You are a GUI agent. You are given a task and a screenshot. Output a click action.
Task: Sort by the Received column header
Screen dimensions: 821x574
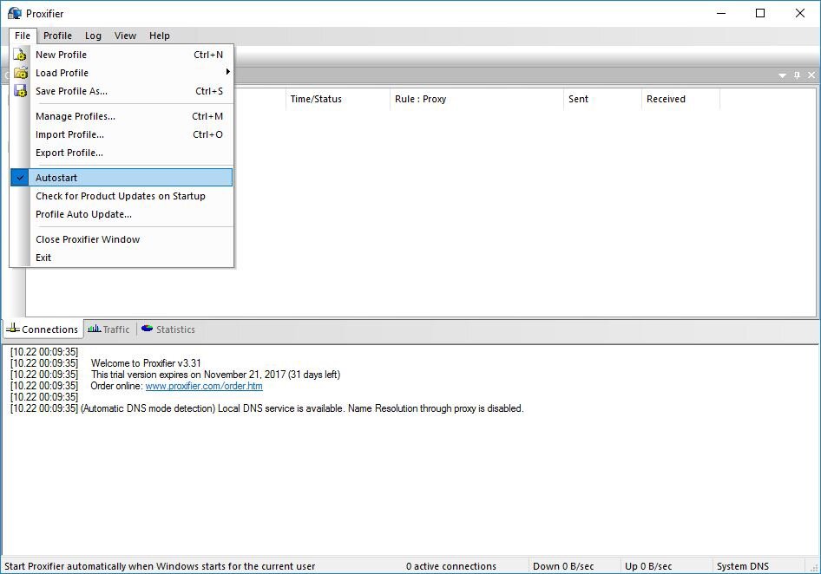[680, 99]
